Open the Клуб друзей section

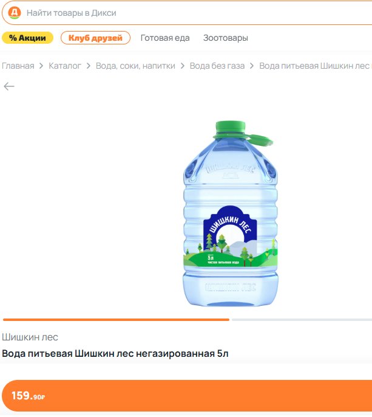point(96,38)
